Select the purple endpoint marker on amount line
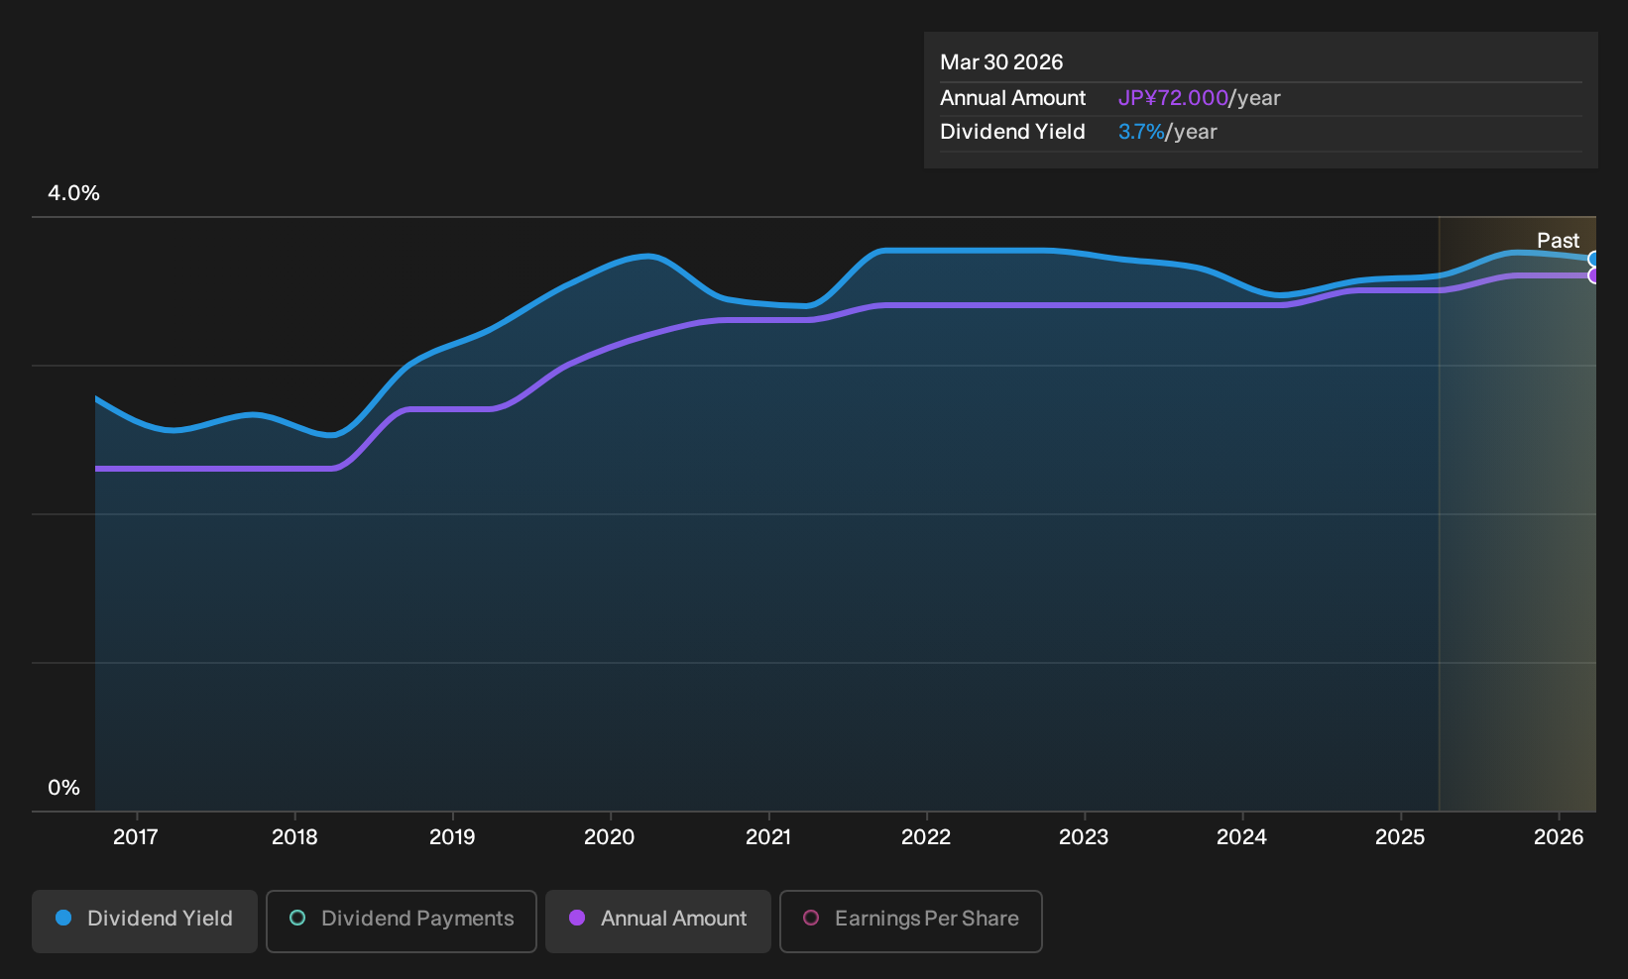The width and height of the screenshot is (1628, 979). pyautogui.click(x=1593, y=275)
